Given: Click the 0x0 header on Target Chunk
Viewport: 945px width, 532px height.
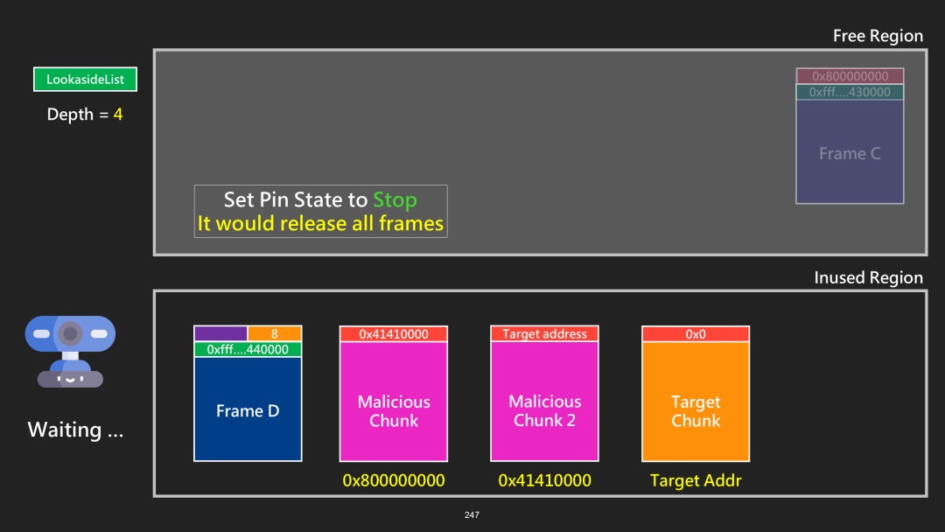Looking at the screenshot, I should (696, 333).
